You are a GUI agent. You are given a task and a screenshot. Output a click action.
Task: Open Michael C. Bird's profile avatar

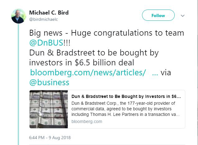tap(18, 16)
